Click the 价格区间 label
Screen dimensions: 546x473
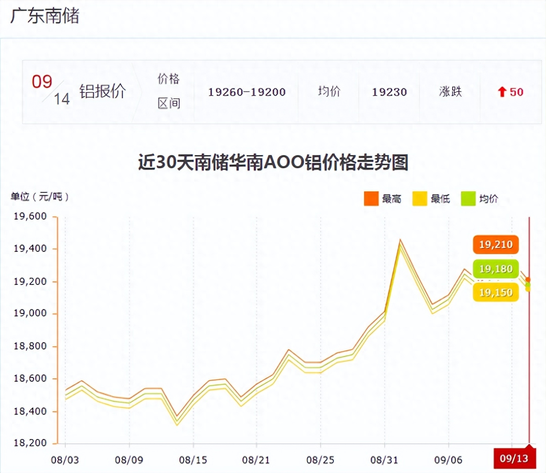(169, 91)
